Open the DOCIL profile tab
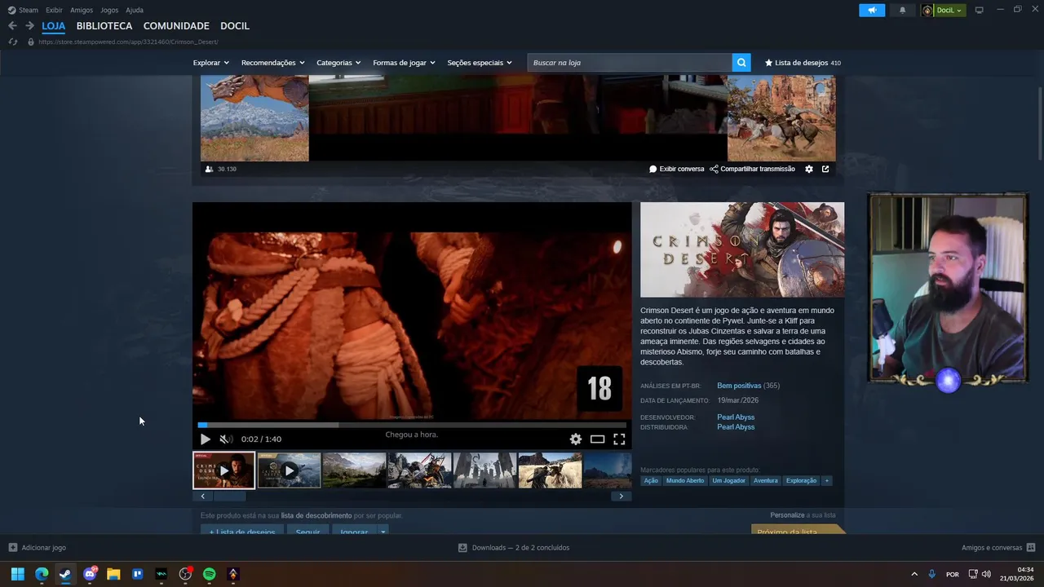This screenshot has width=1044, height=587. (235, 26)
